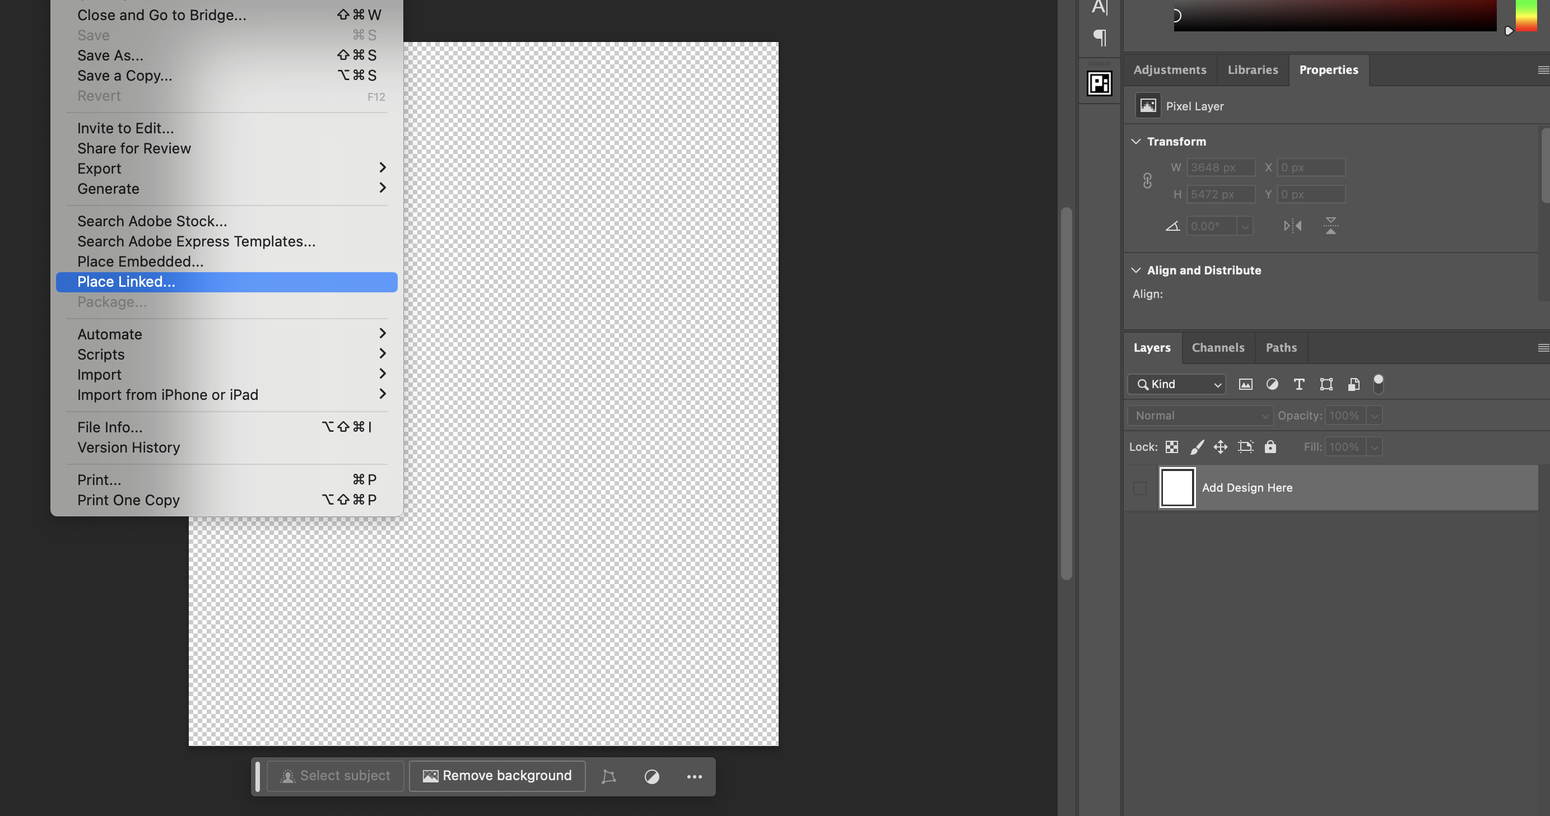Click the Remove background button
This screenshot has height=816, width=1550.
click(496, 776)
